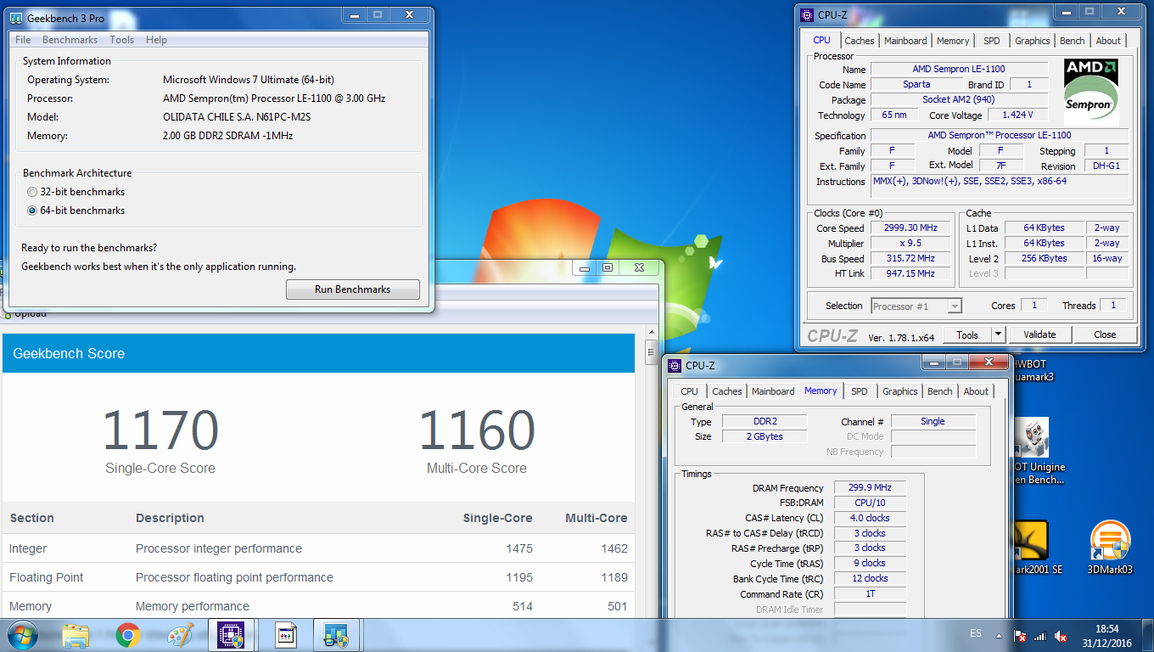Viewport: 1154px width, 652px height.
Task: Switch to Memory tab in the CPU-Z CPU window
Action: (x=953, y=41)
